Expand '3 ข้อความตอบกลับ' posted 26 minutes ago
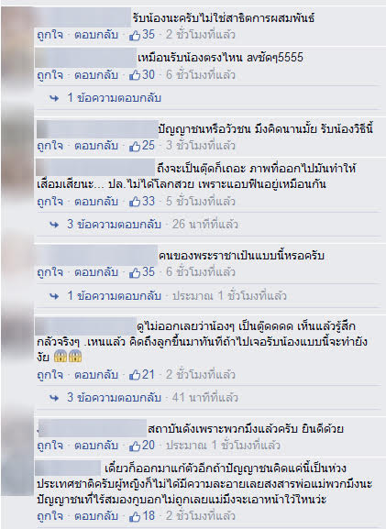The image size is (386, 529). coord(114,225)
